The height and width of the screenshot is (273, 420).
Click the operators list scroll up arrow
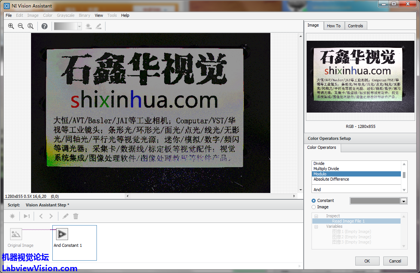click(404, 164)
